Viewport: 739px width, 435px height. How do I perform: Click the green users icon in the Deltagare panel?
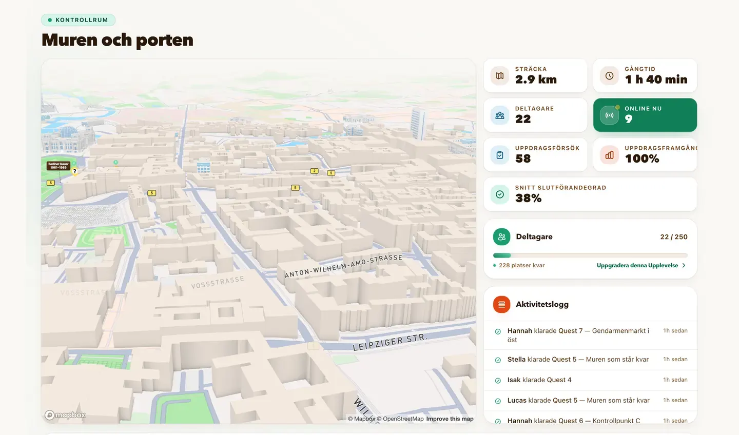501,237
